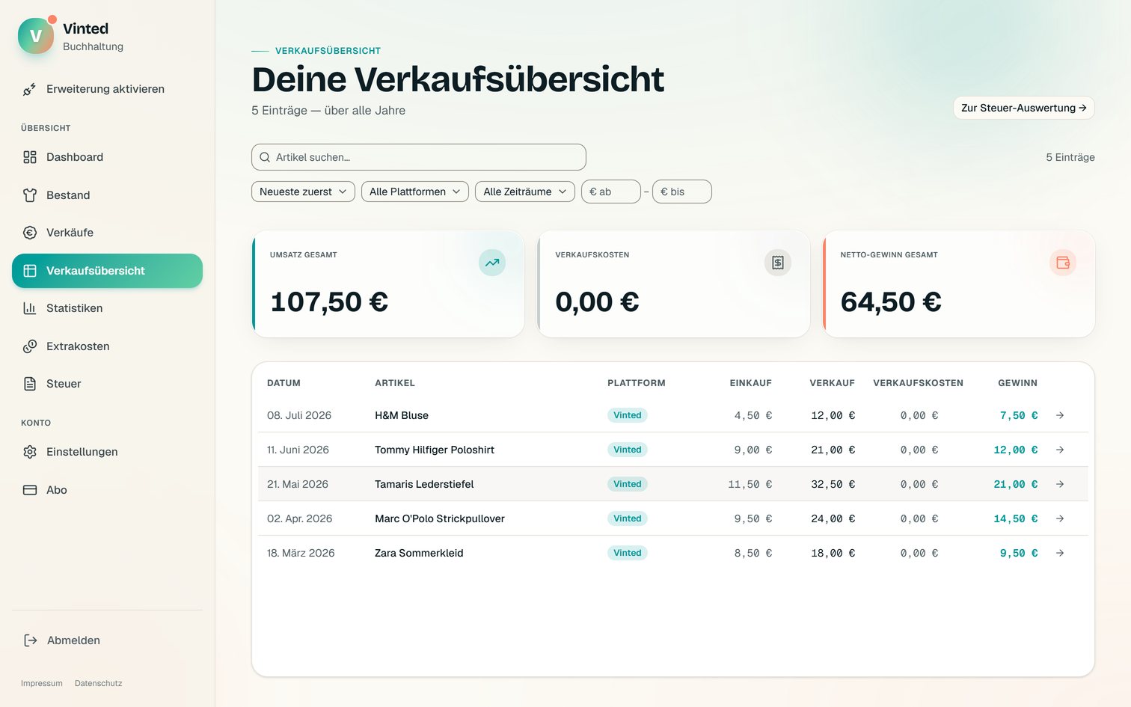Click the DATUM column header
This screenshot has height=707, width=1131.
(x=283, y=383)
